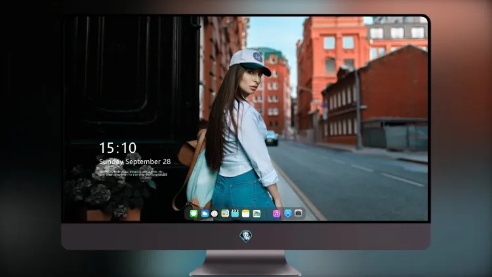
Task: Click the Sunday September 28 date text
Action: (x=135, y=161)
